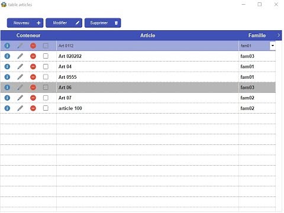Select the Art 0555 article cell
Screen dimensions: 284x213
(x=147, y=77)
